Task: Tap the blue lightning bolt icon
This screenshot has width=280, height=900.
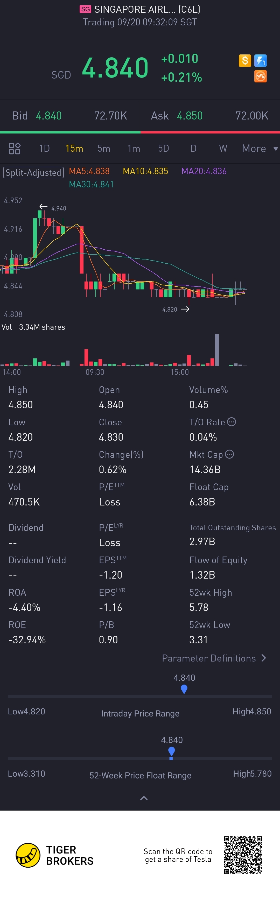Action: tap(260, 61)
